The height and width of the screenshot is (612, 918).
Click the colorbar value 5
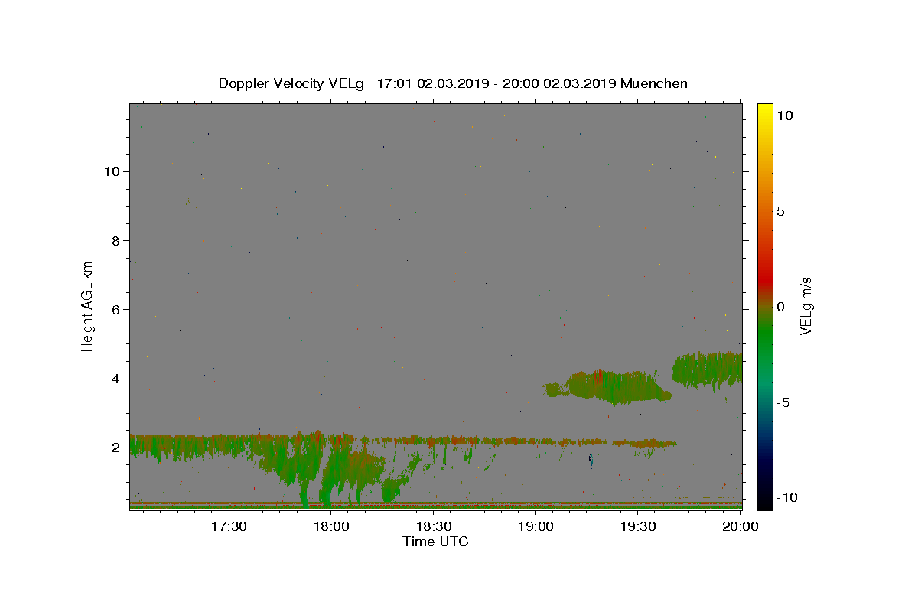pos(781,211)
